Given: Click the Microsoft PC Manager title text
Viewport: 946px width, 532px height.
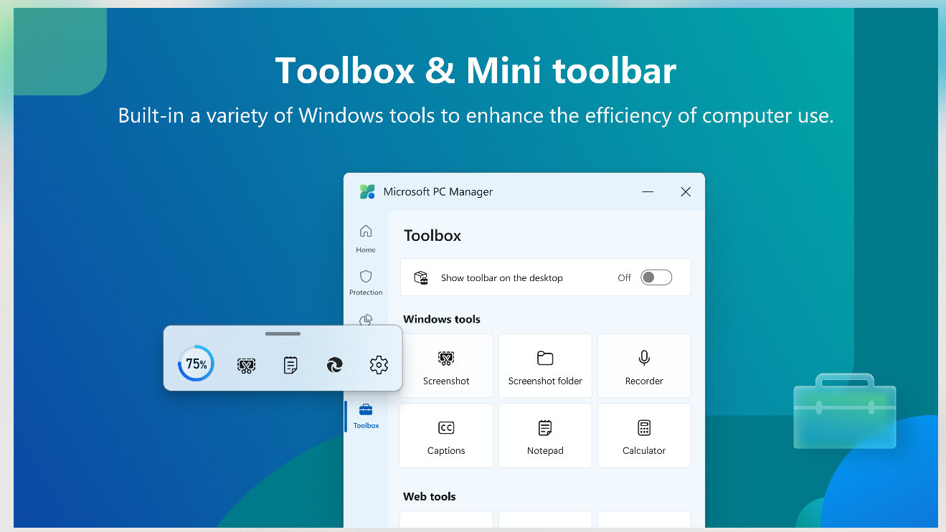Looking at the screenshot, I should (438, 191).
